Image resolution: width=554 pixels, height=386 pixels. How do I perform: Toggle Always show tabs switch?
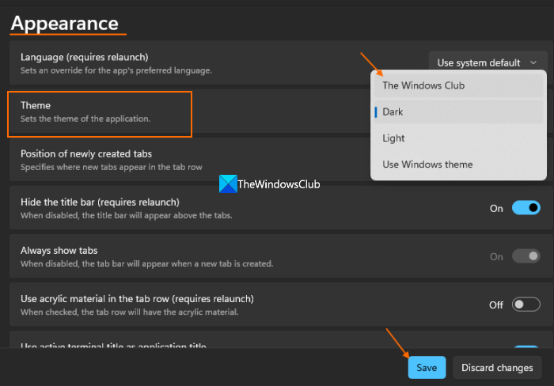coord(526,256)
